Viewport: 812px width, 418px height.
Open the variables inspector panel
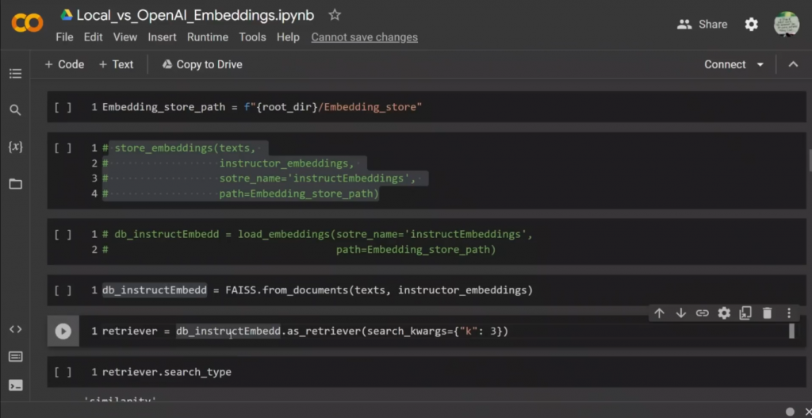[x=15, y=147]
